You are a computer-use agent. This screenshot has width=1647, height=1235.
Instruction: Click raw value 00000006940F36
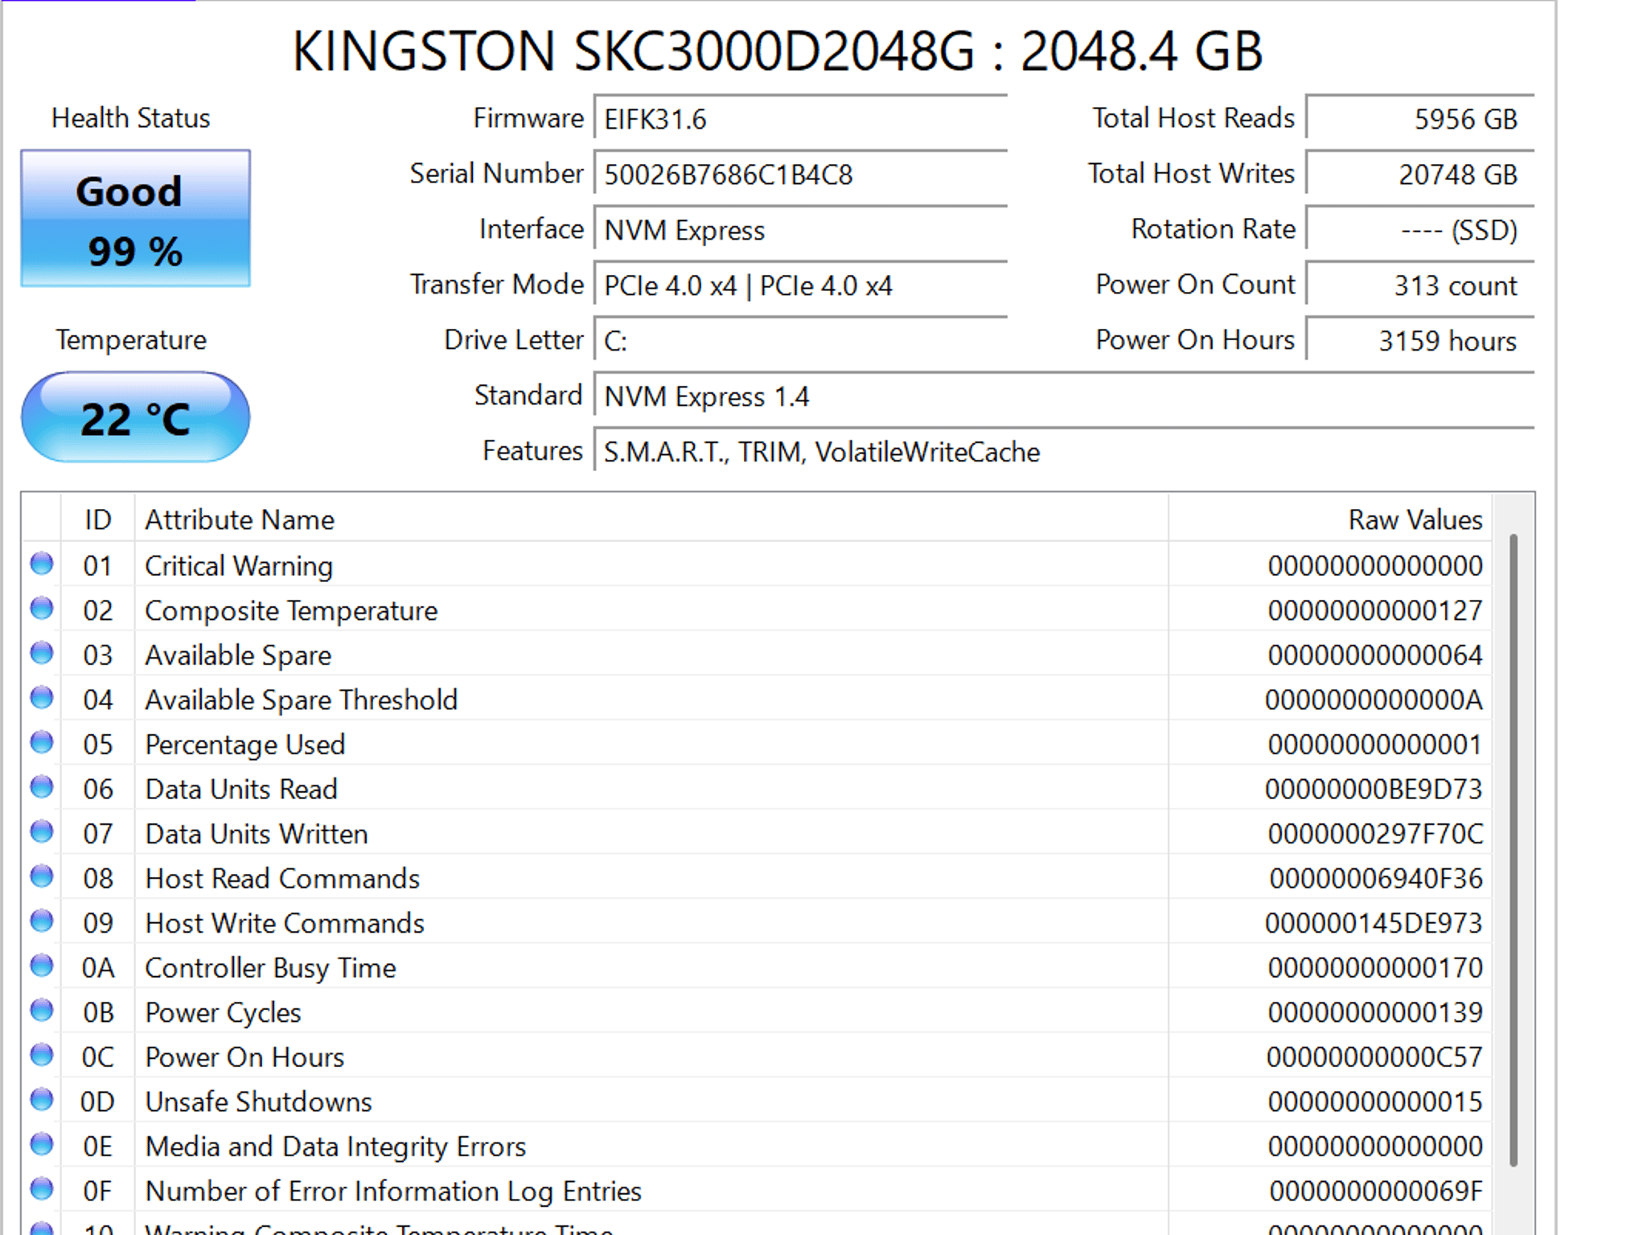(1376, 879)
